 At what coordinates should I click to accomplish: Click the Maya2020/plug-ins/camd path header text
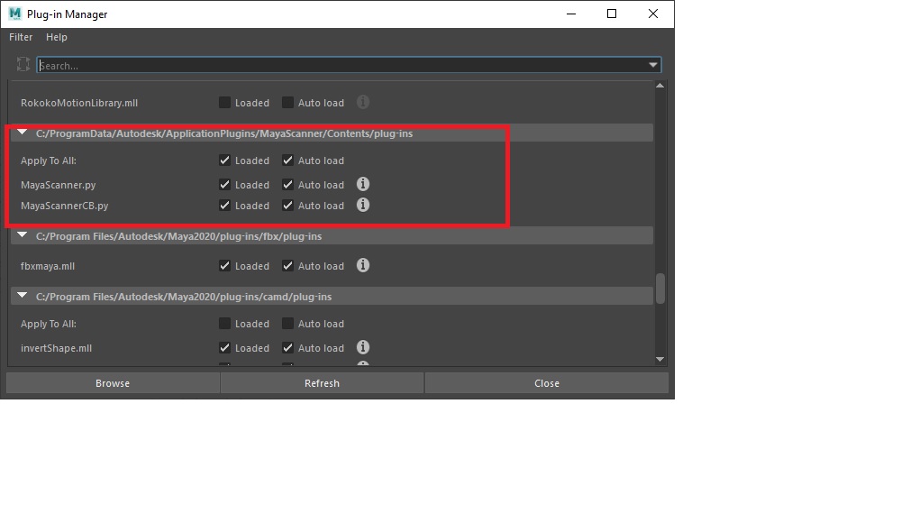[x=184, y=297]
